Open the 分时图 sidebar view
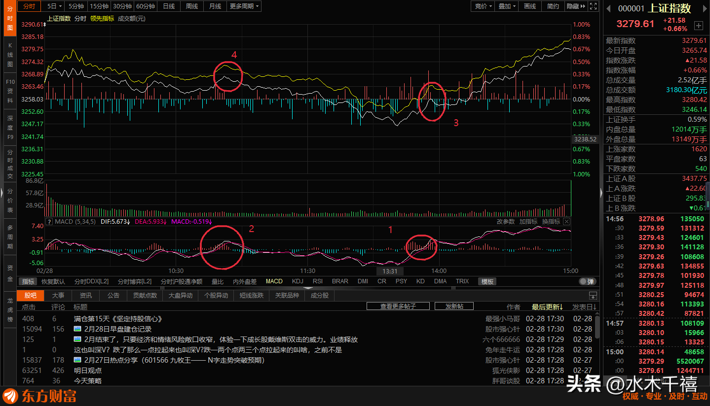Viewport: 710px width, 406px height. [x=10, y=19]
